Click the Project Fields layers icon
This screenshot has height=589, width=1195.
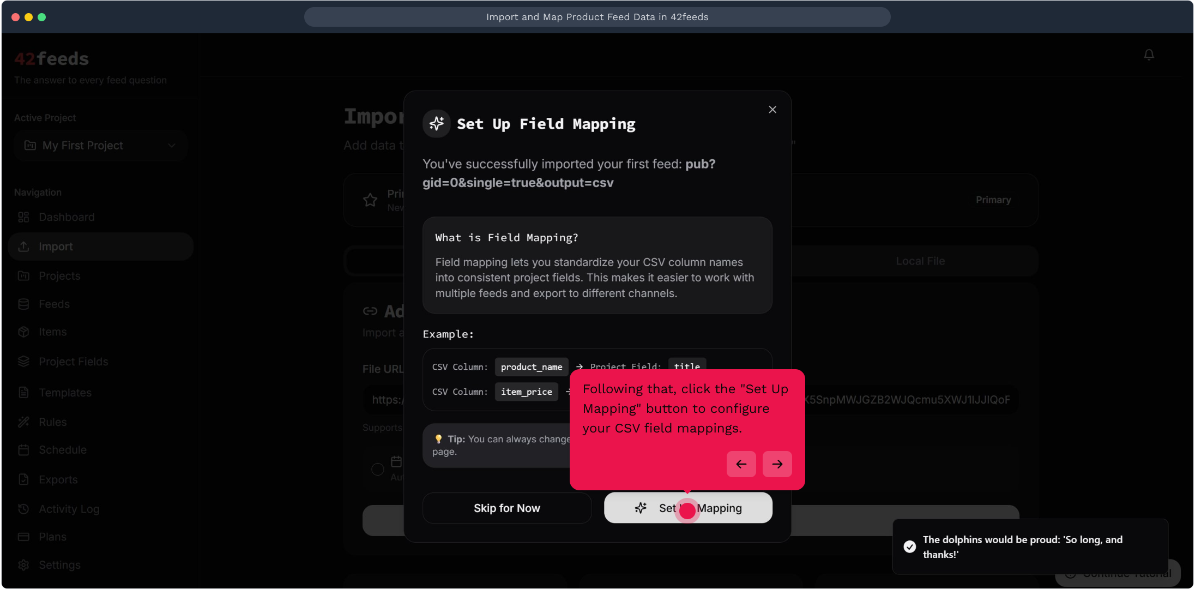(x=23, y=362)
